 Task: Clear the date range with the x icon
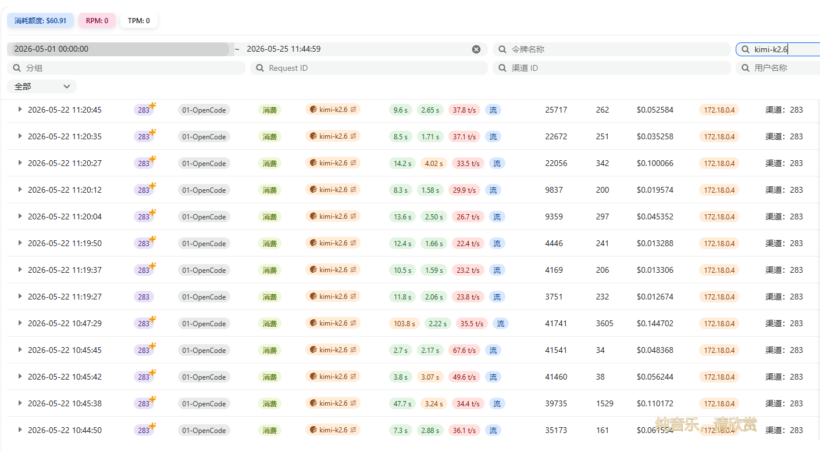pos(476,49)
